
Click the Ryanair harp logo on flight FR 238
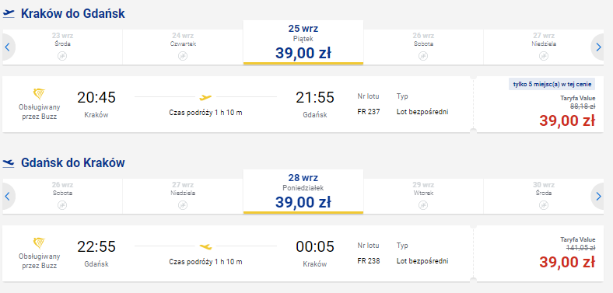click(x=39, y=243)
